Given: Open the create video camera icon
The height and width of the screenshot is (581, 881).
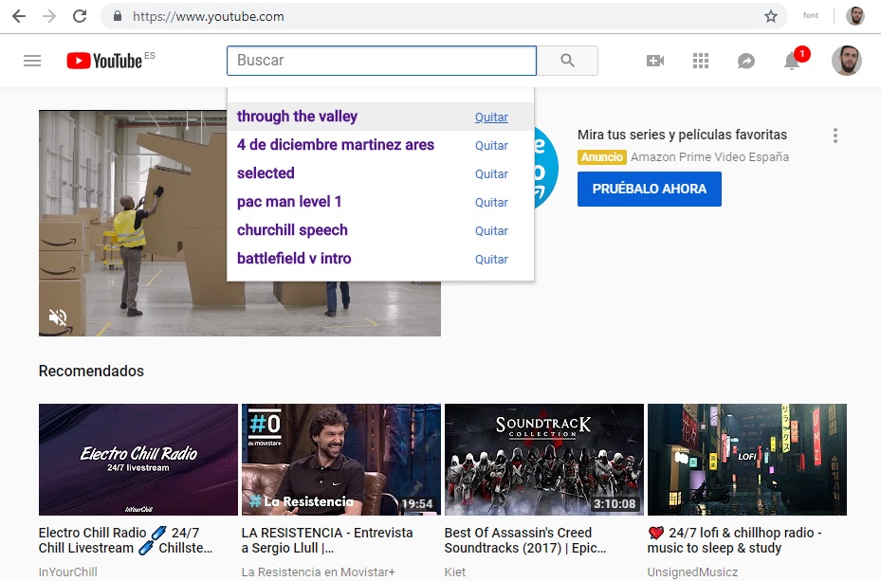Looking at the screenshot, I should pyautogui.click(x=655, y=61).
